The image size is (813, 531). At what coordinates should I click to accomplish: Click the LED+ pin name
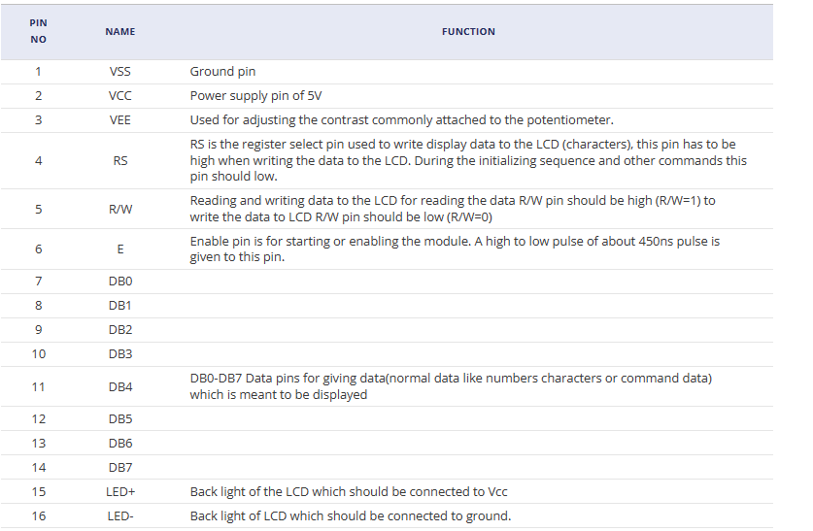120,492
